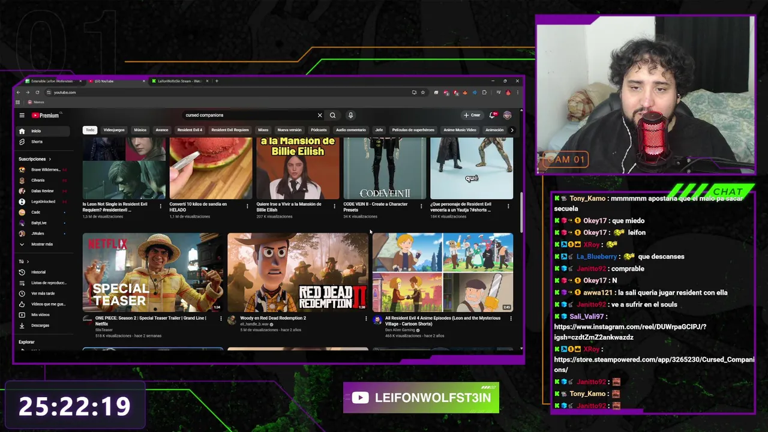Close the YouTube browser tab
Image resolution: width=768 pixels, height=432 pixels.
pyautogui.click(x=143, y=81)
